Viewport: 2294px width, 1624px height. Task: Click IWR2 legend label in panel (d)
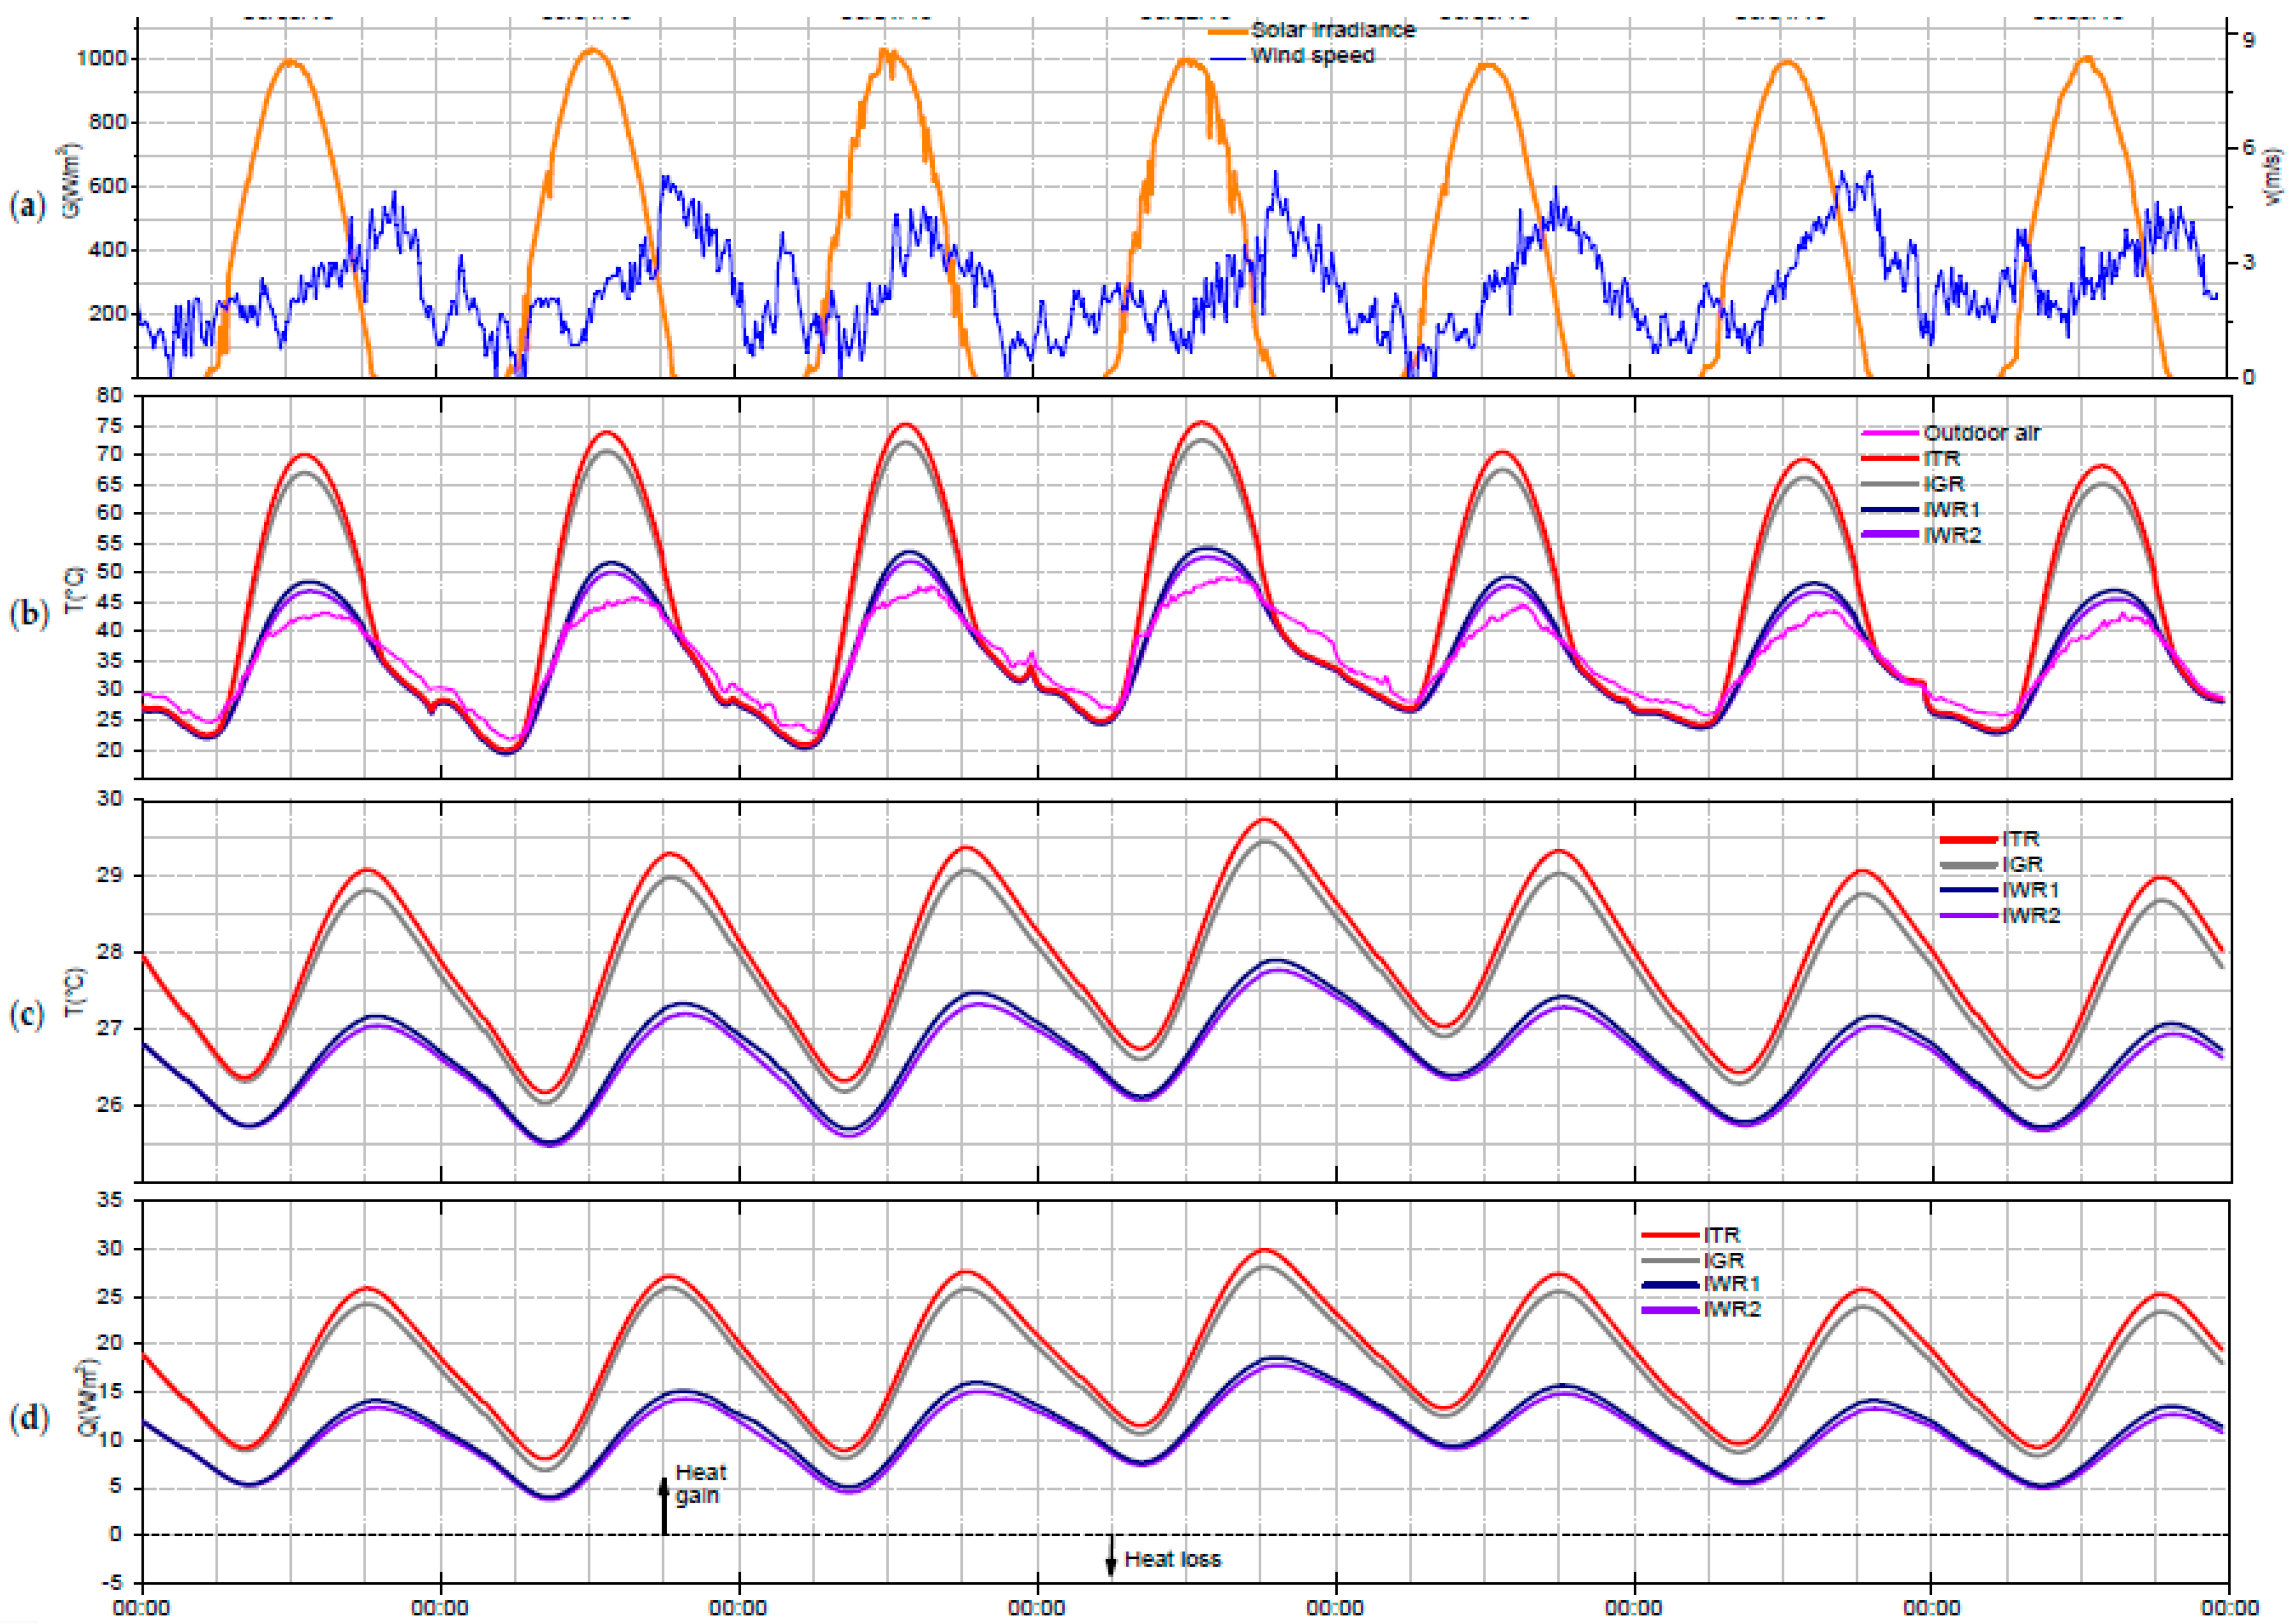(1732, 1309)
